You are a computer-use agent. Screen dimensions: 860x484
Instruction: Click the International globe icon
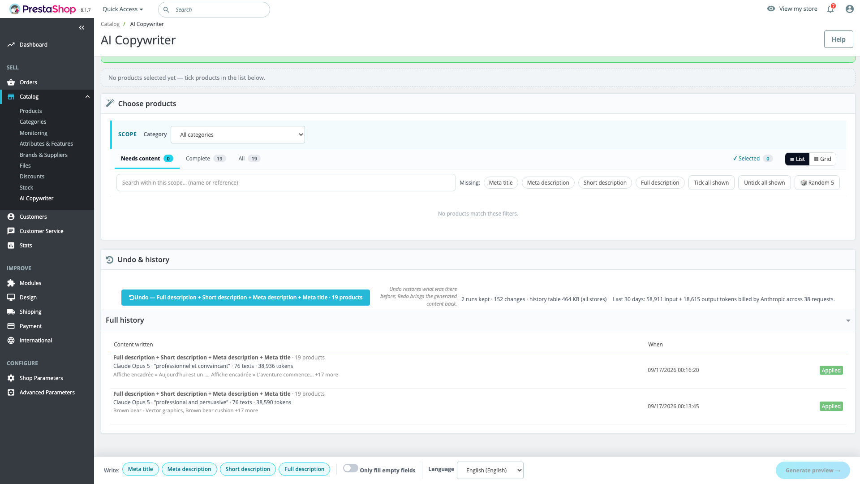(x=11, y=341)
